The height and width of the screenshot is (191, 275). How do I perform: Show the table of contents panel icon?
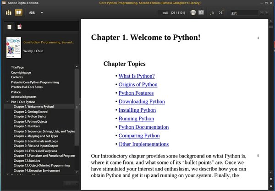click(x=9, y=27)
